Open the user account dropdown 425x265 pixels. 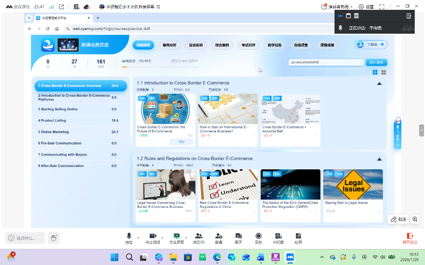[371, 44]
